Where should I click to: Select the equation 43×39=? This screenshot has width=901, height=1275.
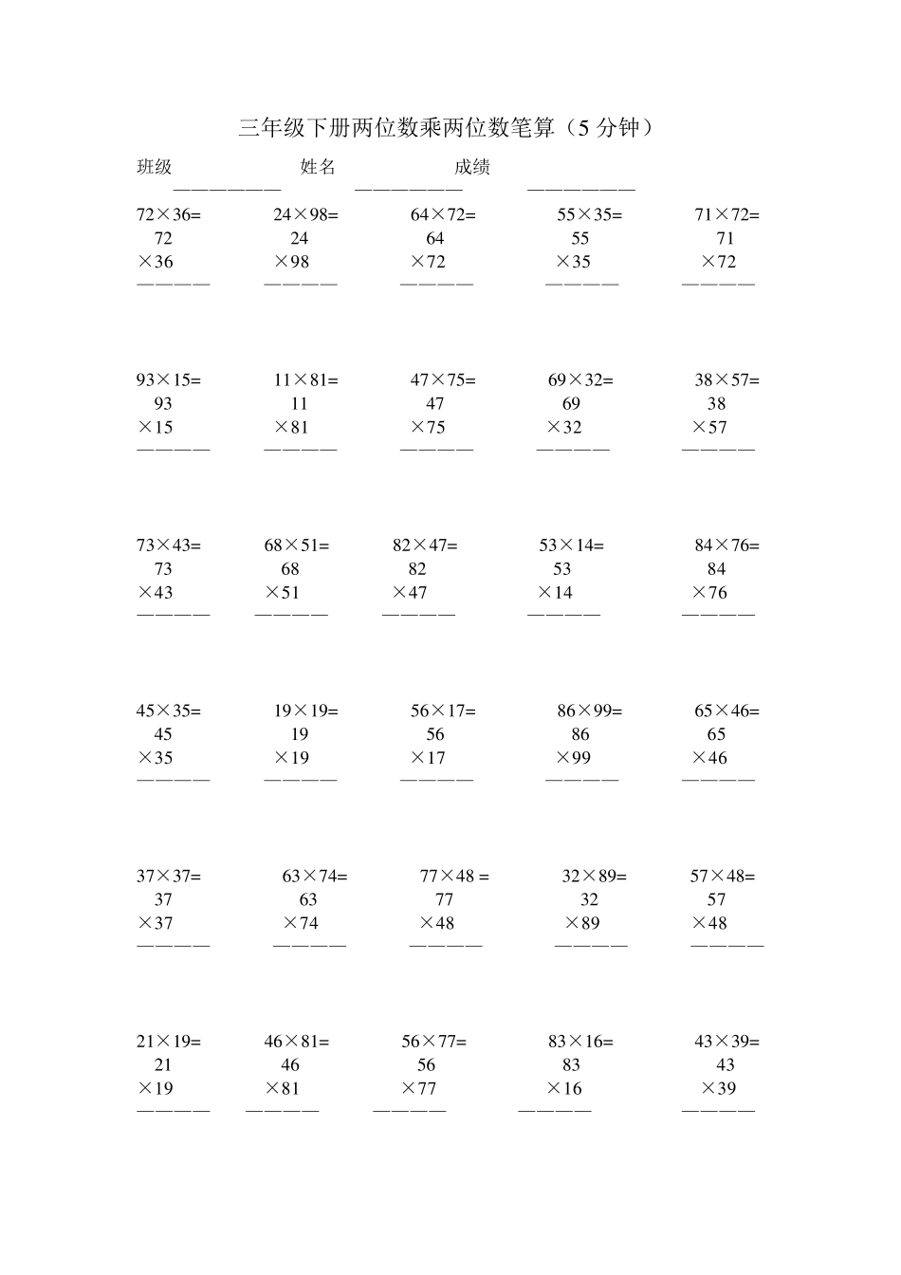pos(726,1042)
